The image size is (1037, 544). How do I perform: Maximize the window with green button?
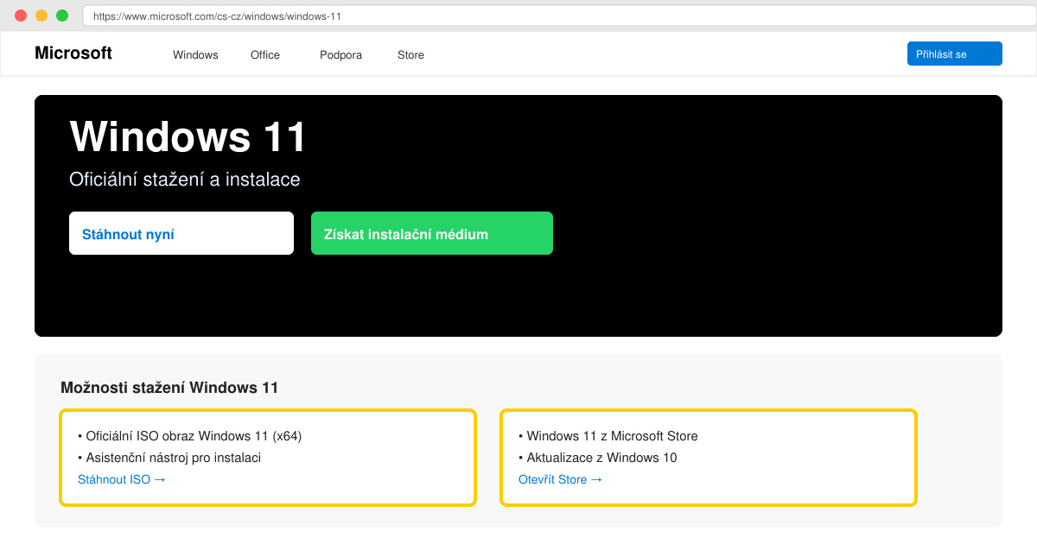(x=62, y=16)
